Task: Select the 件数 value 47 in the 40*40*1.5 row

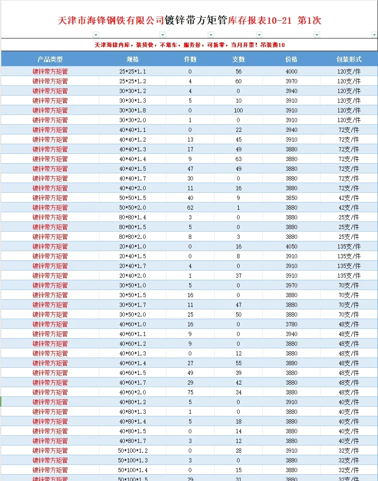Action: [190, 169]
